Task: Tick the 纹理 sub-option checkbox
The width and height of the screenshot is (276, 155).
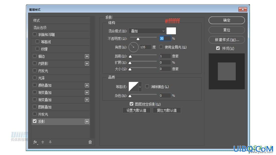Action: [37, 49]
